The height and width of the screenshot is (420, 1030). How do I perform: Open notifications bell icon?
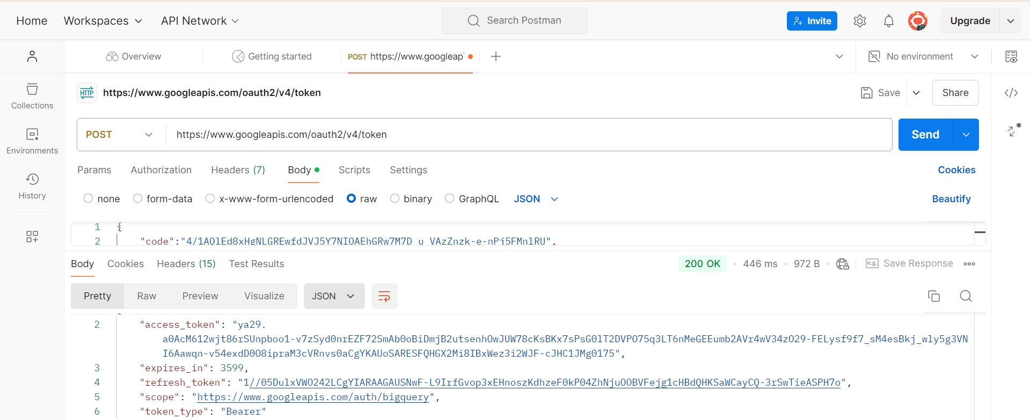click(x=889, y=21)
